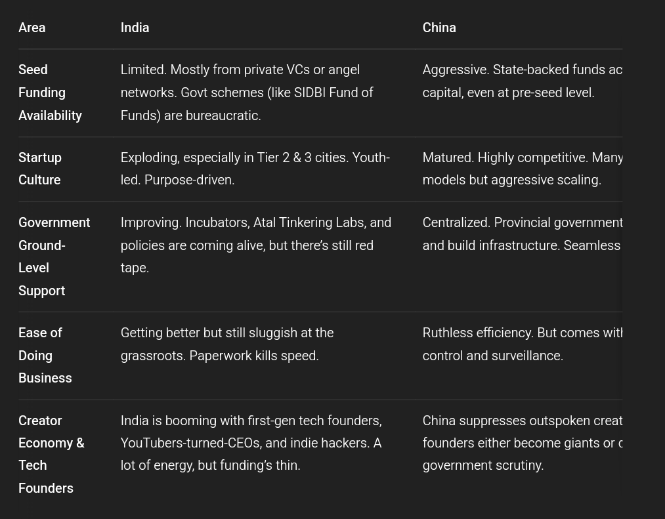The height and width of the screenshot is (519, 665).
Task: Click China's centralized provincial government cell
Action: [x=522, y=234]
